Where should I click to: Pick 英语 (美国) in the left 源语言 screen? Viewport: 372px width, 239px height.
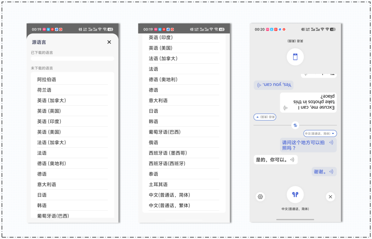coord(72,132)
